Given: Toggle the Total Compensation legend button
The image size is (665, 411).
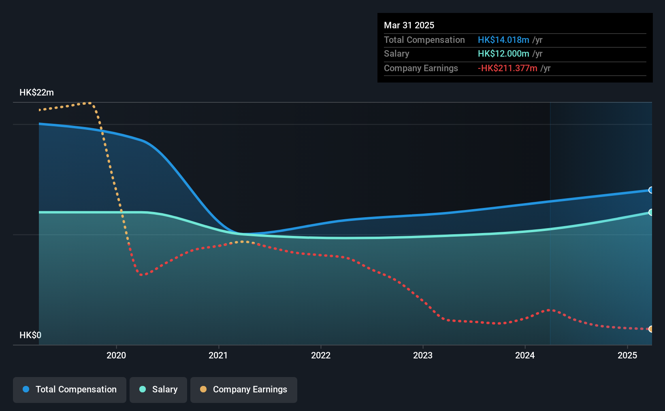Looking at the screenshot, I should click(x=70, y=390).
